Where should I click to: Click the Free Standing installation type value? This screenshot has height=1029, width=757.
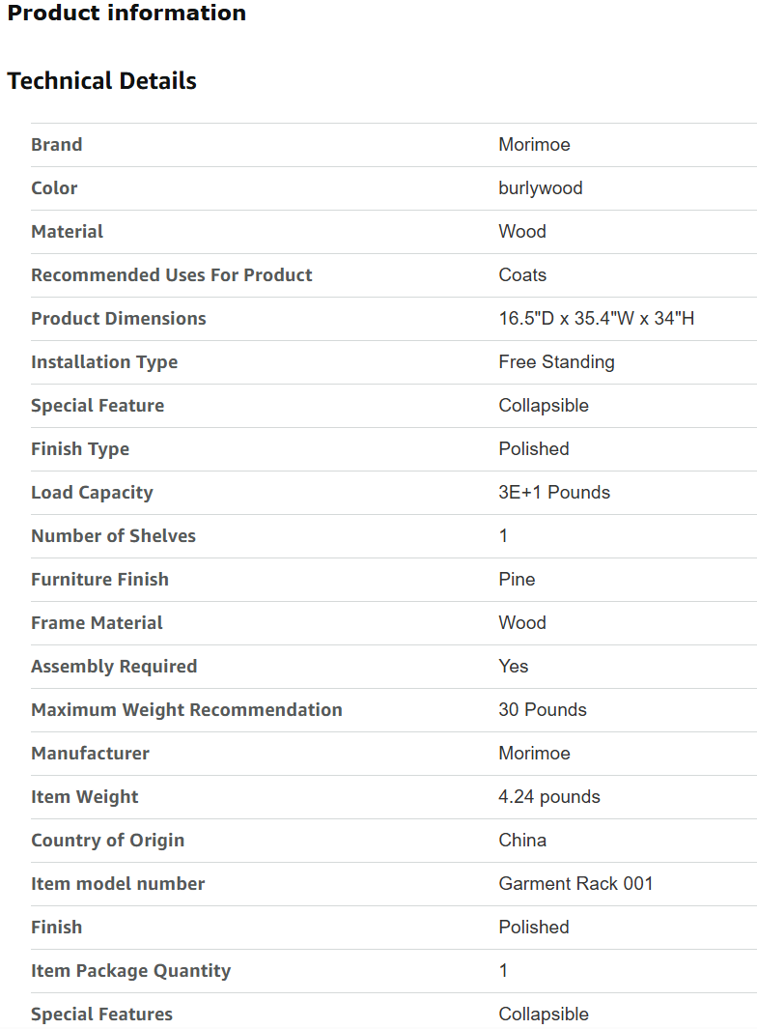coord(556,362)
